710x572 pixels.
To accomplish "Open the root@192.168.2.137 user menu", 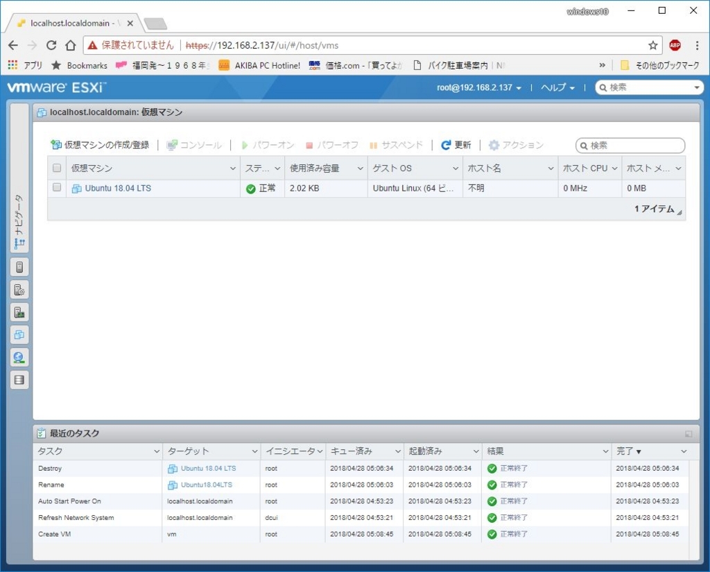I will [x=478, y=87].
